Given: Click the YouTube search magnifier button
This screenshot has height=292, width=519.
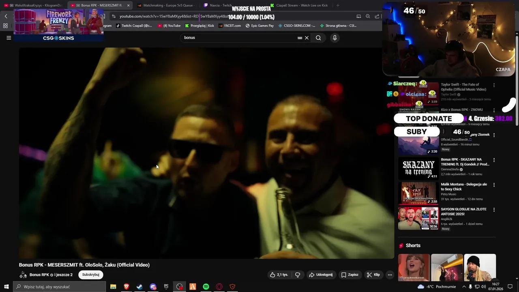Looking at the screenshot, I should click(318, 38).
